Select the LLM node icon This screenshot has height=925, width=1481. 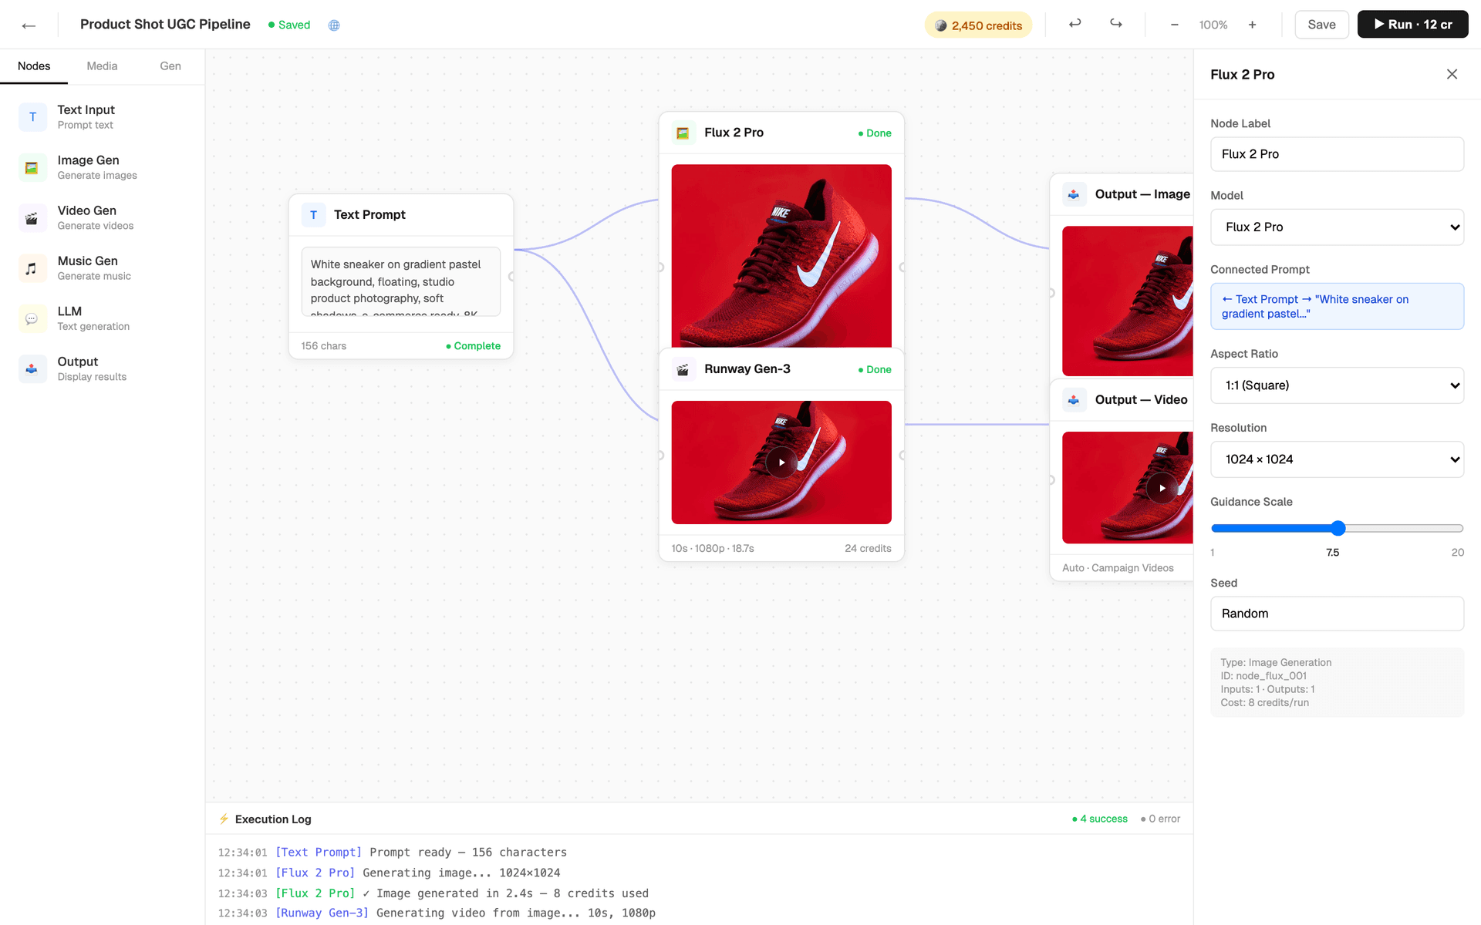pyautogui.click(x=32, y=318)
